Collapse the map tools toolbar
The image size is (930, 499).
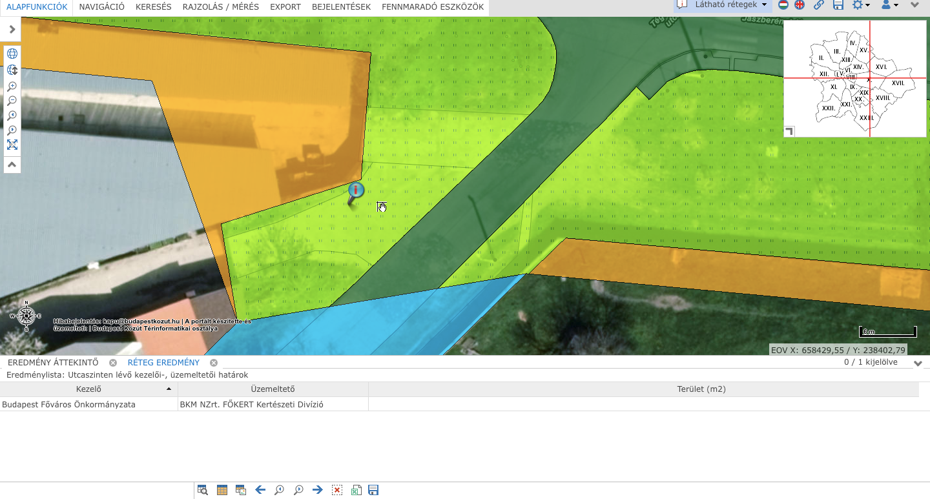(12, 165)
